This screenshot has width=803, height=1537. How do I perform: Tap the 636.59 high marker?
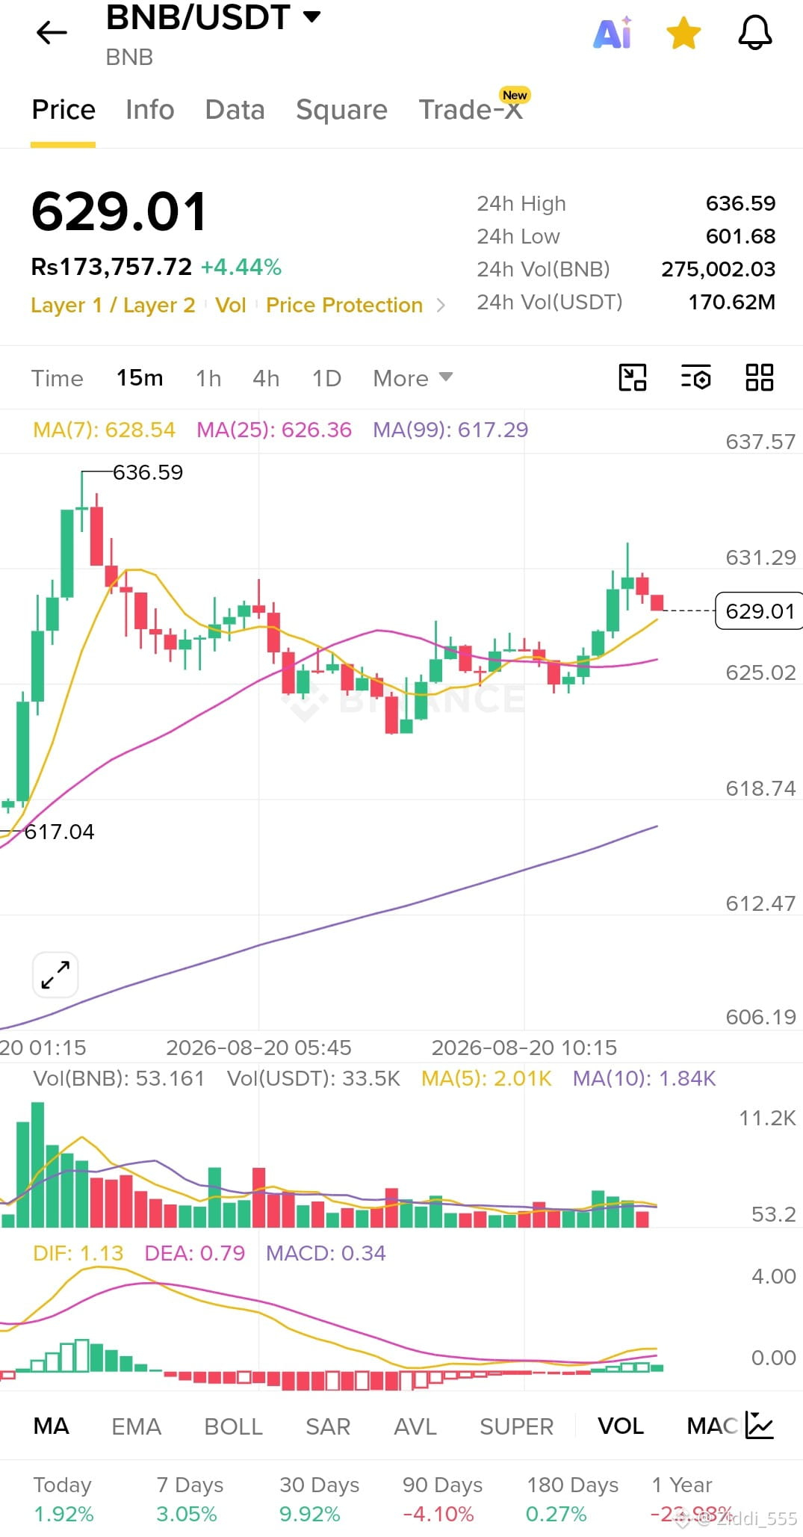[147, 472]
